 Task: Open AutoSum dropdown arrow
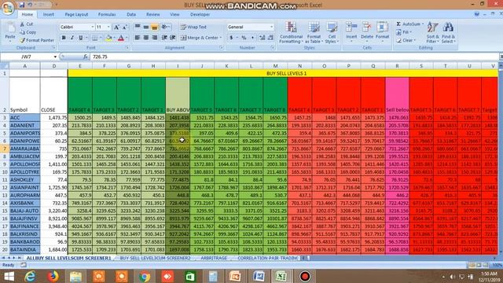coord(423,24)
